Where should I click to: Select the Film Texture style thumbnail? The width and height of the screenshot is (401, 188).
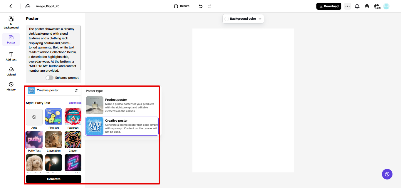point(54,163)
